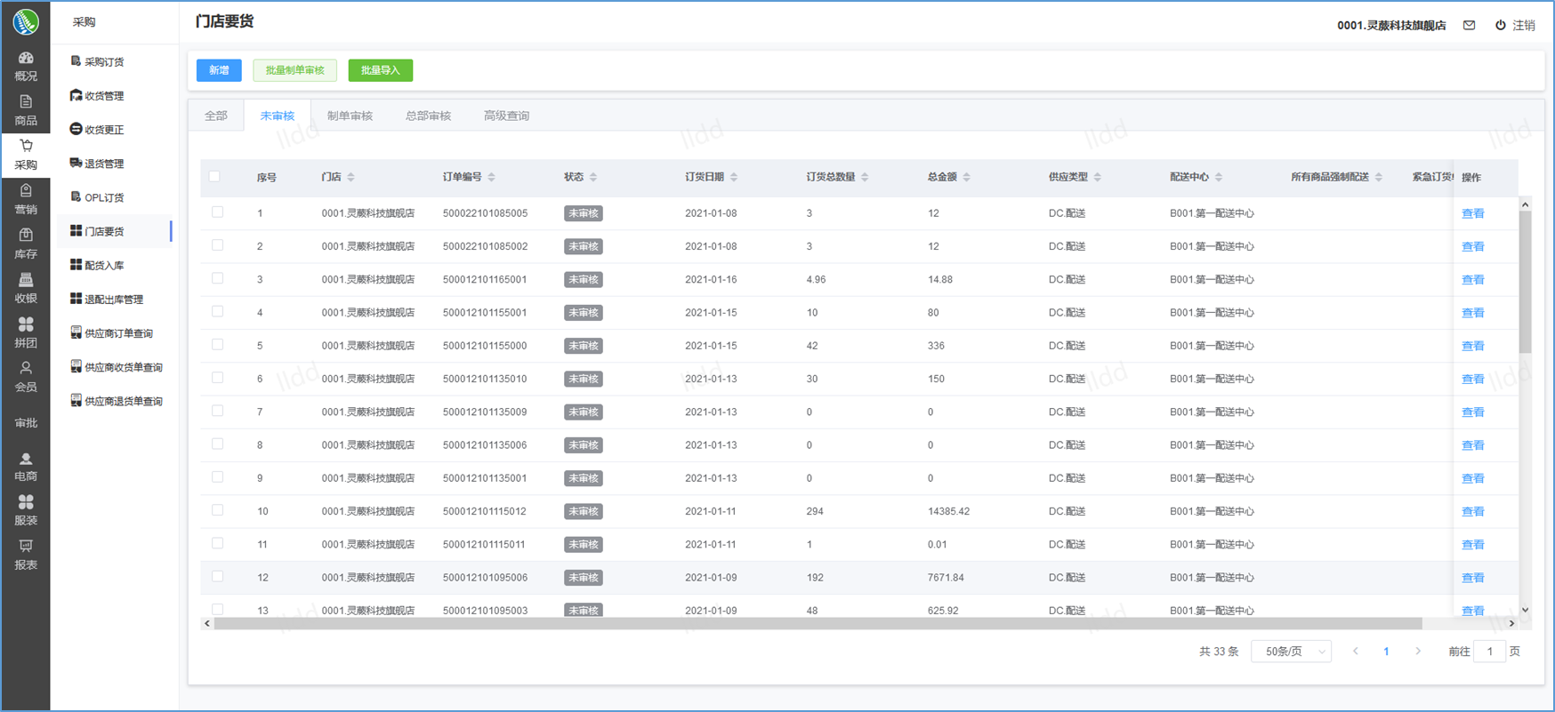
Task: Switch to the 高级查询 tab
Action: coord(506,116)
